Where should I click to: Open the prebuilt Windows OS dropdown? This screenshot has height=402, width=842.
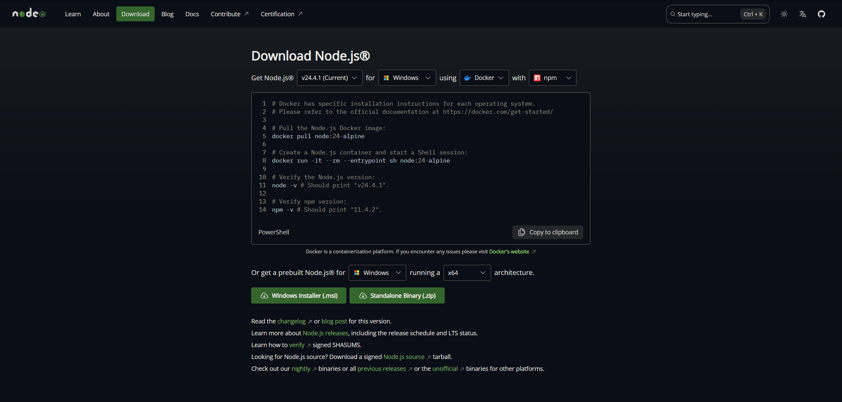[x=377, y=273]
